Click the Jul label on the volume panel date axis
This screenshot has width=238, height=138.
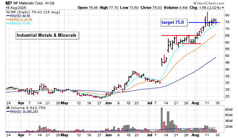[150, 135]
